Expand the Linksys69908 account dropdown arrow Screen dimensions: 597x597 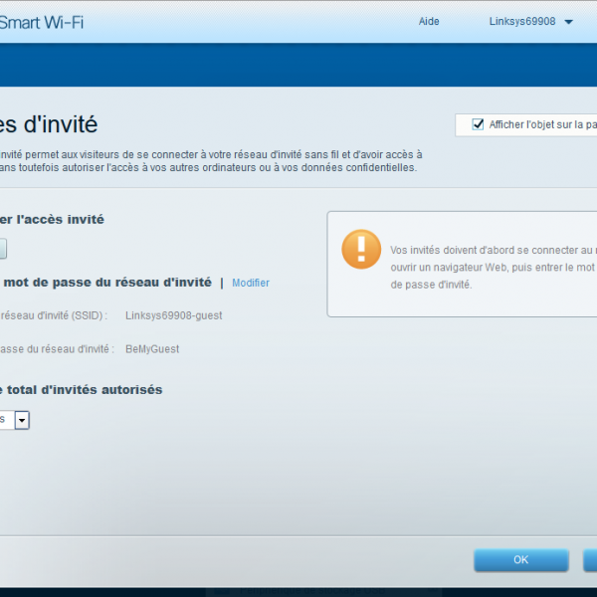pyautogui.click(x=568, y=22)
